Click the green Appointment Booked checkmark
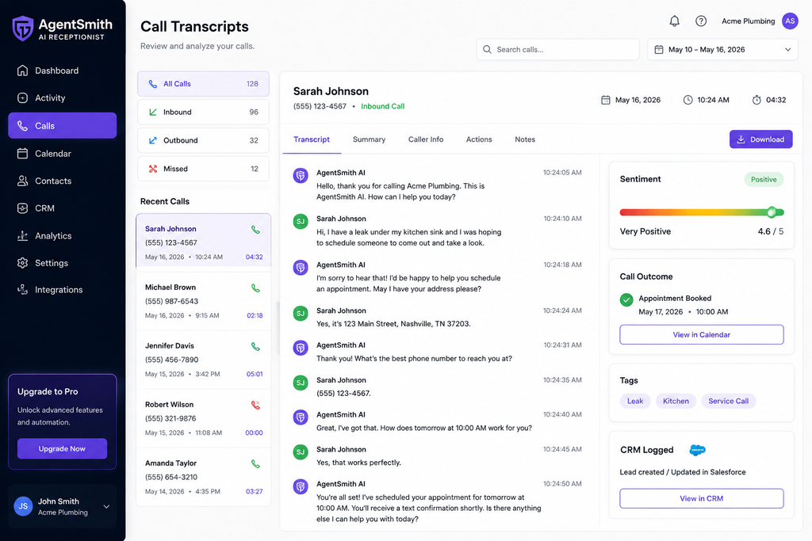This screenshot has height=541, width=812. (626, 299)
